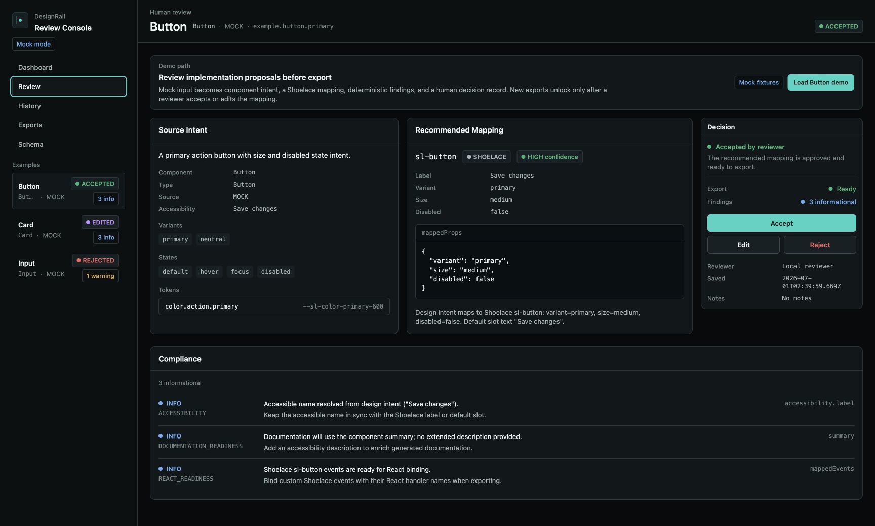Navigate to Schema in sidebar
The height and width of the screenshot is (526, 875).
pyautogui.click(x=68, y=144)
